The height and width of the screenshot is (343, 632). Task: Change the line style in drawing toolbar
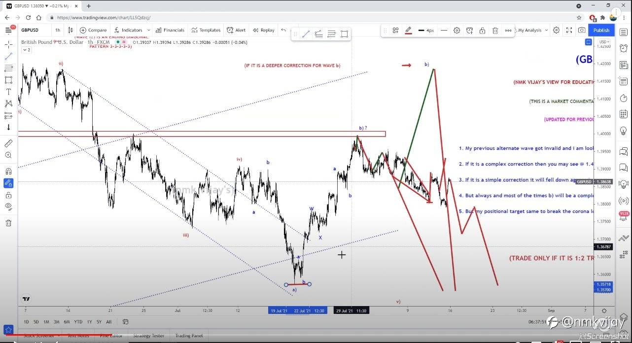point(444,30)
